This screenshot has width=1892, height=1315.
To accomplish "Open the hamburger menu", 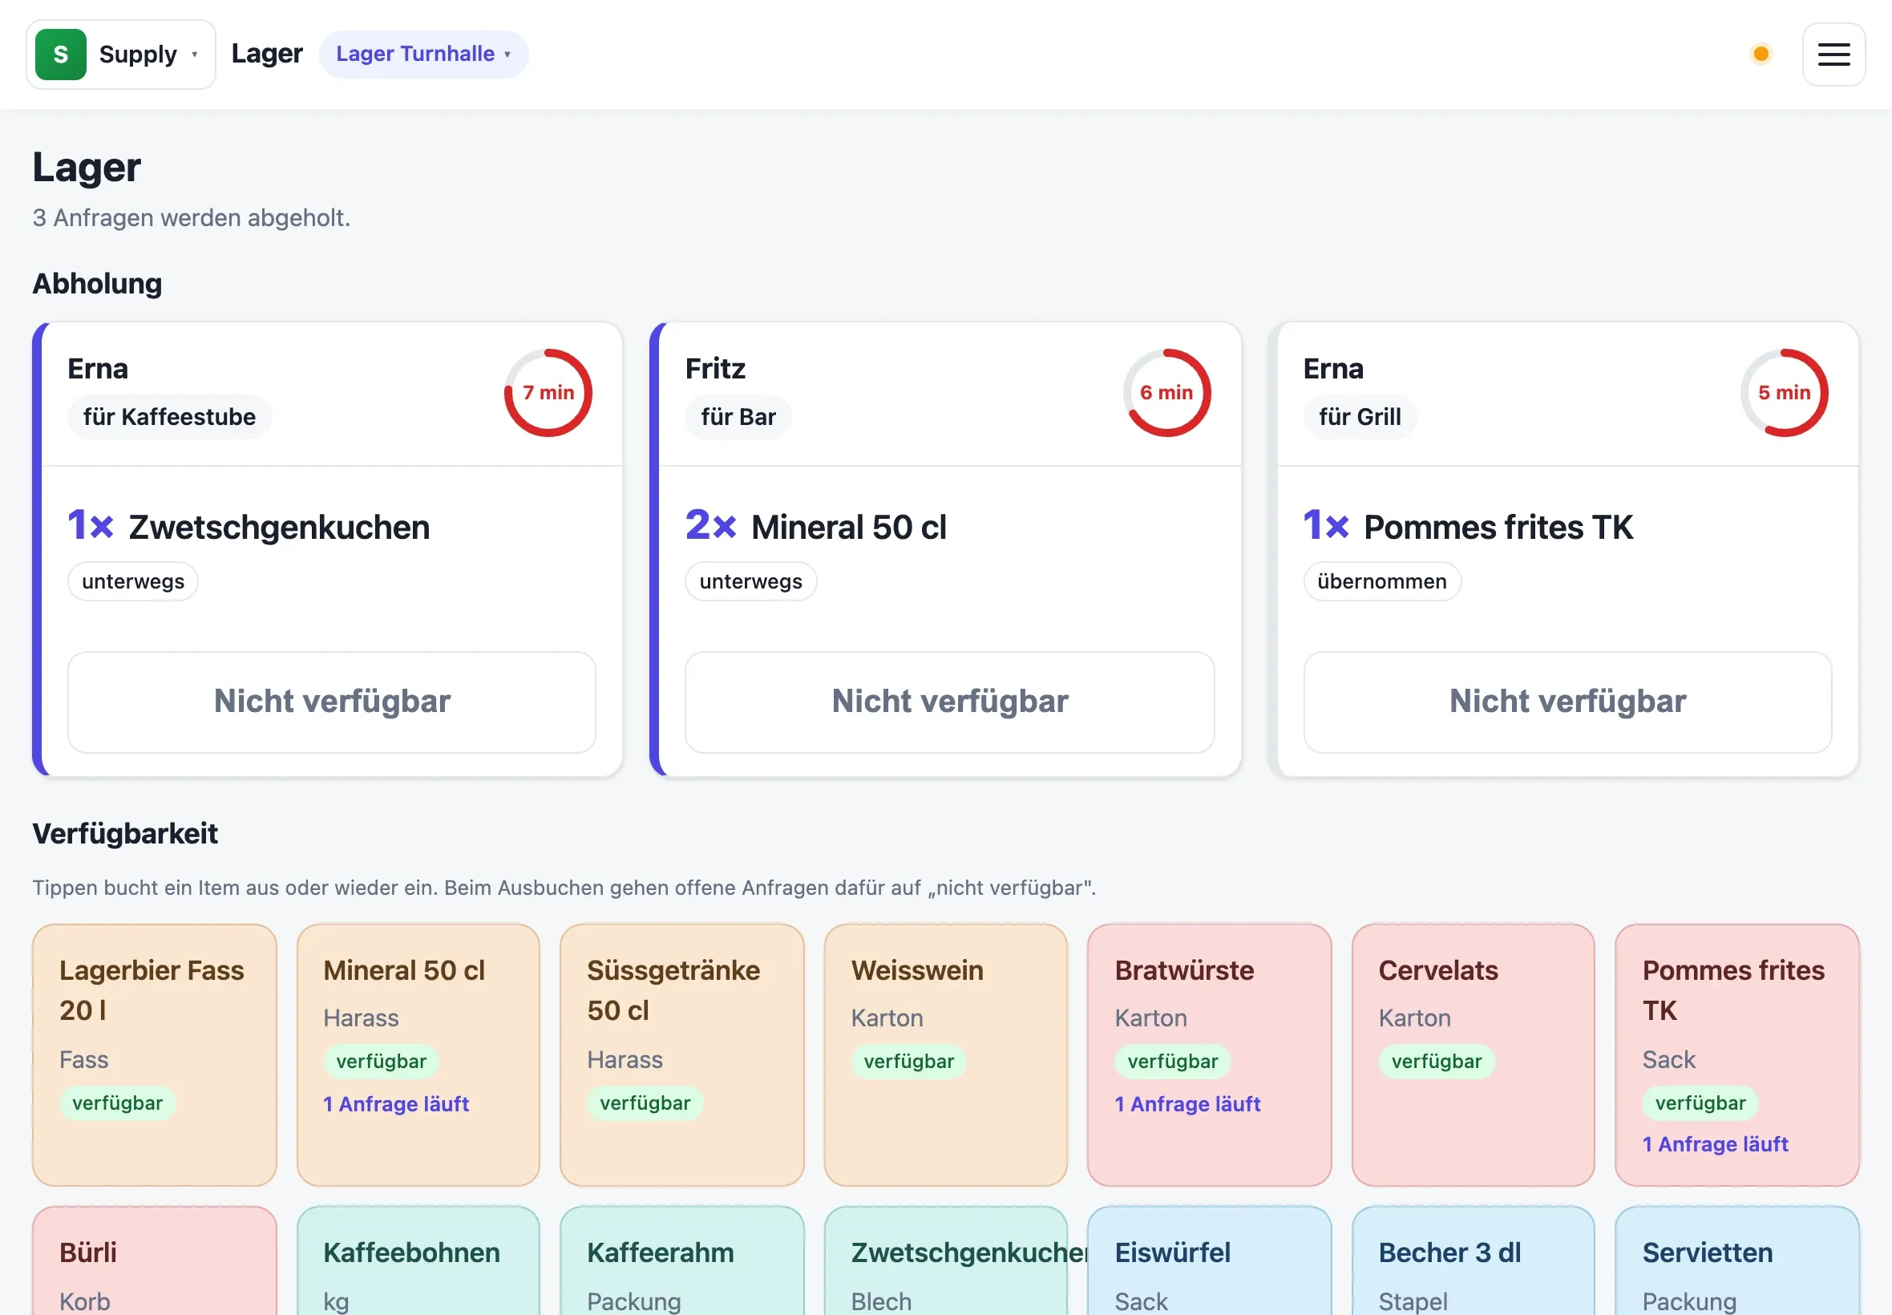I will click(1833, 55).
